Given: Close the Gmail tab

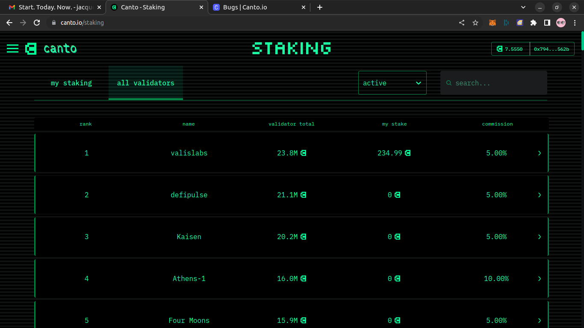Looking at the screenshot, I should tap(99, 7).
